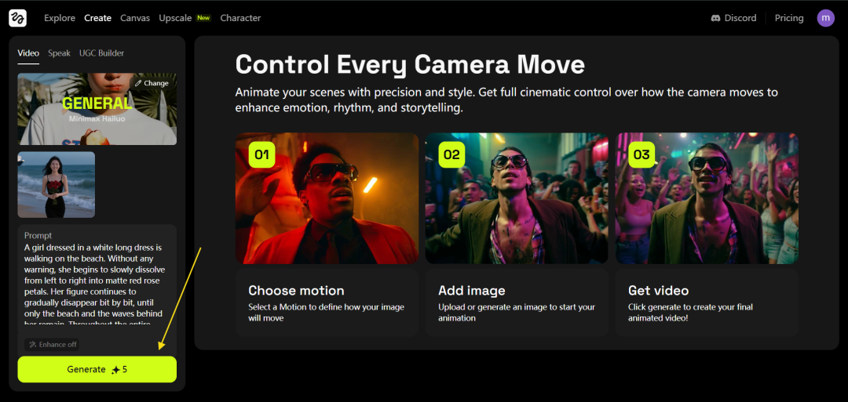Toggle the Enhance off switch

point(52,345)
